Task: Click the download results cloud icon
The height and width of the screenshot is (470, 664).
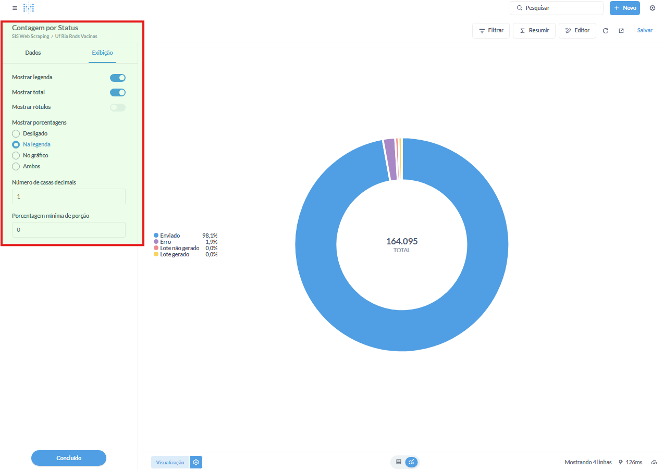Action: 654,462
